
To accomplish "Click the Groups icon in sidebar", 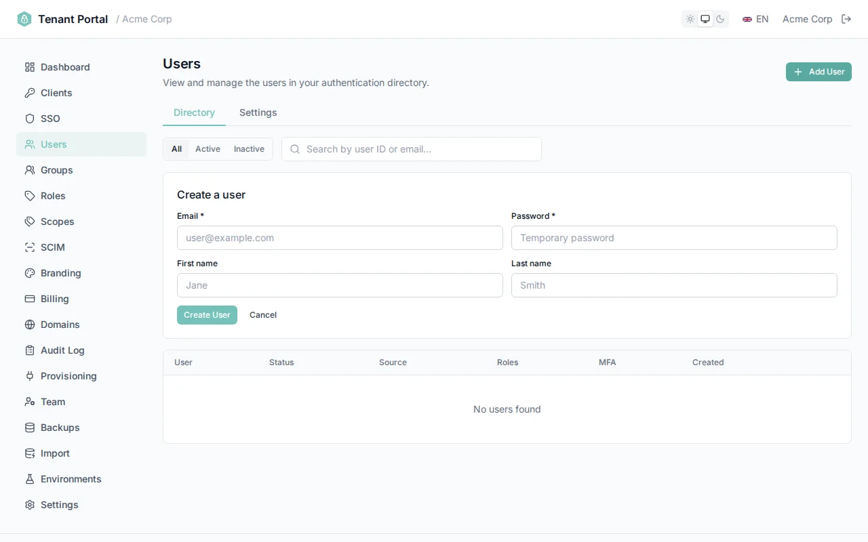I will click(x=30, y=170).
